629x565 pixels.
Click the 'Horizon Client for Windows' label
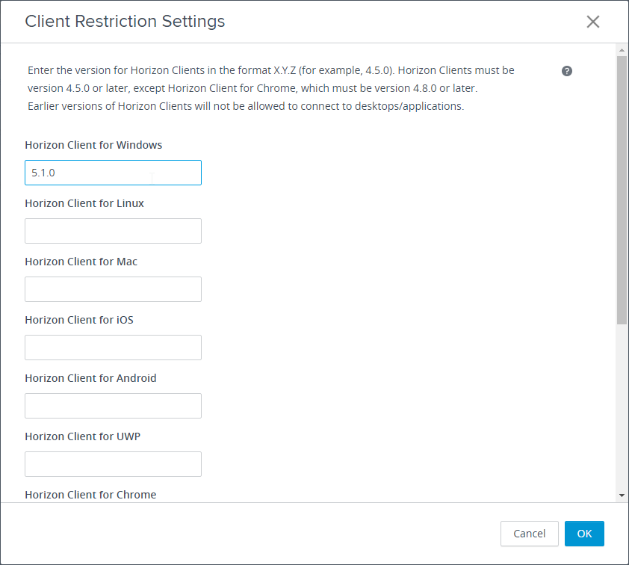[x=93, y=145]
